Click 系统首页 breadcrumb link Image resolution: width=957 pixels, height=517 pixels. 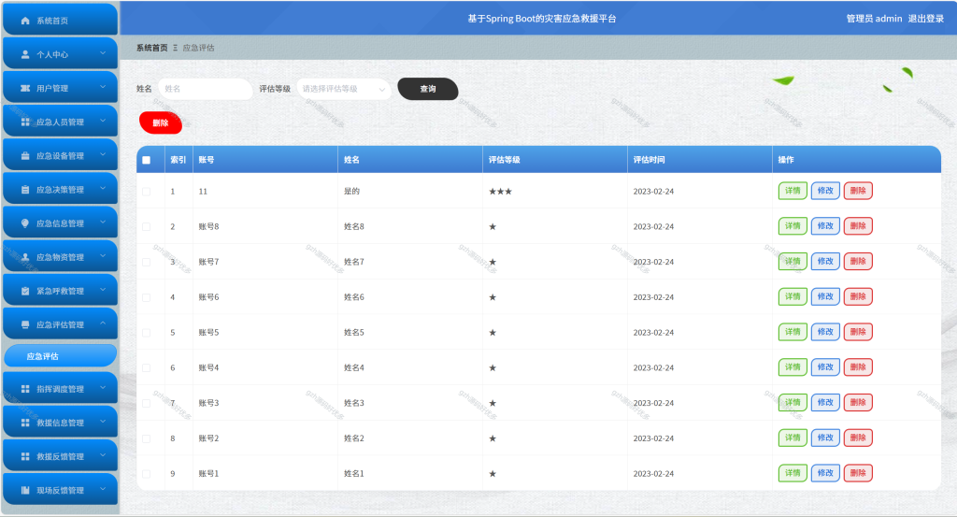tap(152, 48)
